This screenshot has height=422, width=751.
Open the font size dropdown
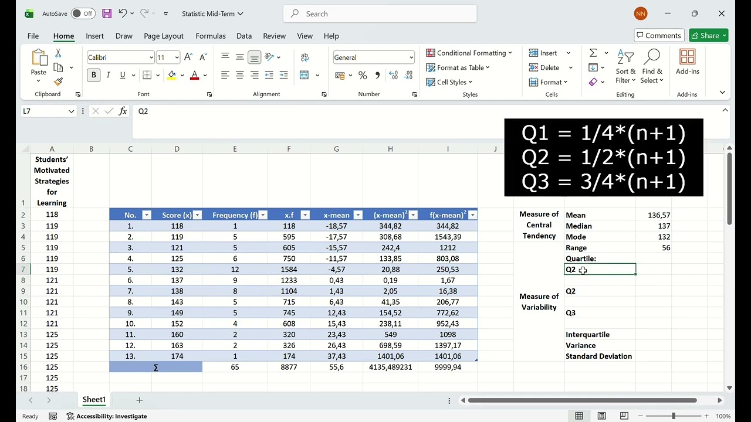177,57
